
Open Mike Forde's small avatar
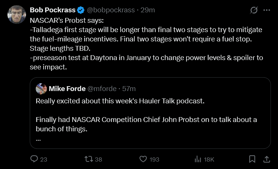(41, 88)
